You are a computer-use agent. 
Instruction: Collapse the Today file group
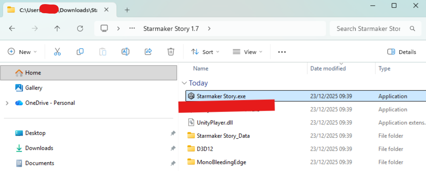point(184,83)
